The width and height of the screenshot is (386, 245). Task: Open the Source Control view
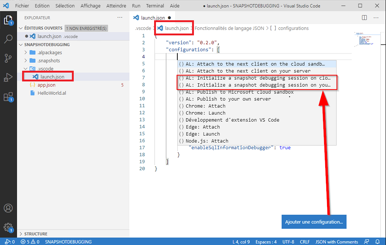(8, 58)
